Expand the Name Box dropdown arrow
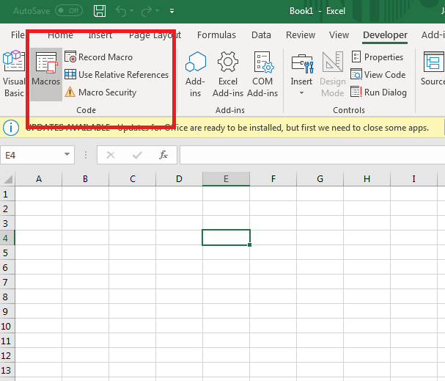This screenshot has width=445, height=381. tap(67, 155)
